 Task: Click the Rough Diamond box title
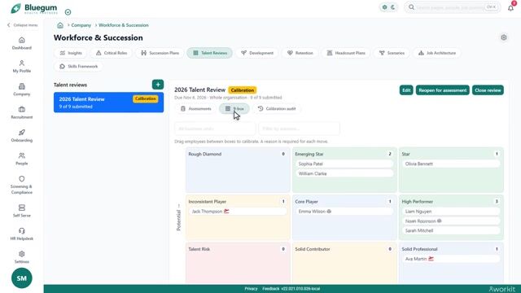(204, 154)
